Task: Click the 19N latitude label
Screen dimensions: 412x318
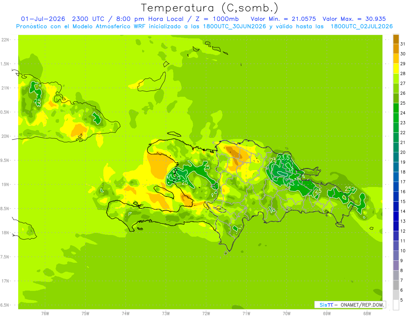Action: [x=5, y=185]
